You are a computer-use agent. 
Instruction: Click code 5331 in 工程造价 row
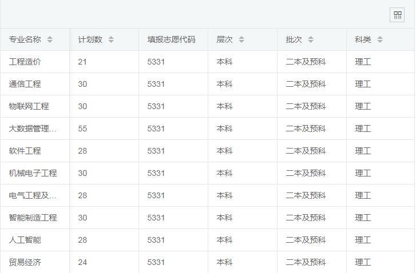(156, 62)
